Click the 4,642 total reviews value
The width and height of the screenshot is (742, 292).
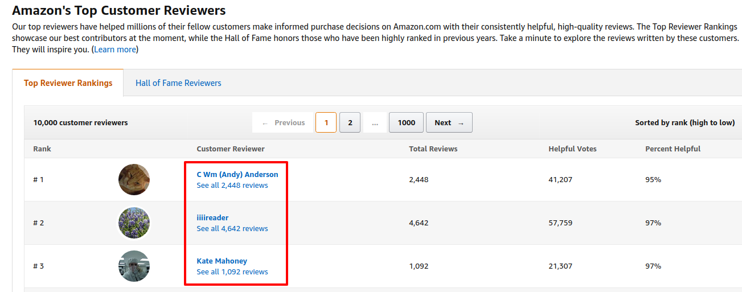pyautogui.click(x=419, y=223)
